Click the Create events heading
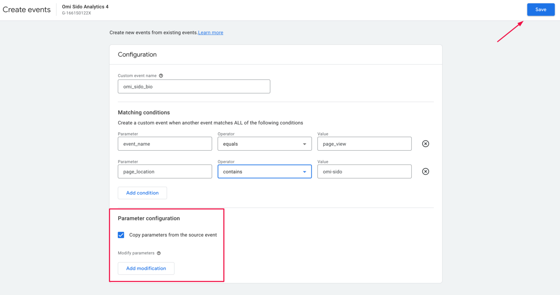The width and height of the screenshot is (560, 295). tap(26, 9)
